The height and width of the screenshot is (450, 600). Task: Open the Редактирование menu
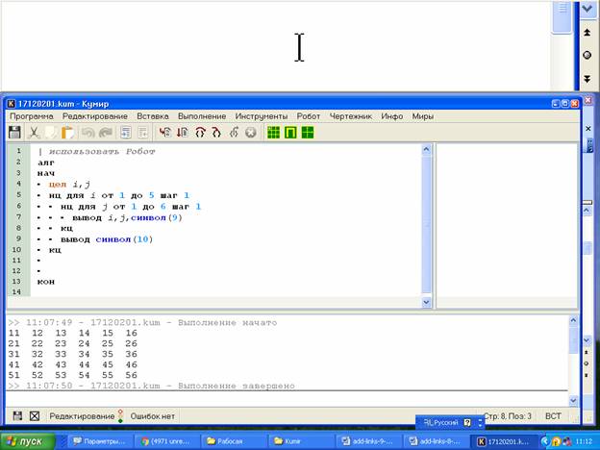click(95, 116)
